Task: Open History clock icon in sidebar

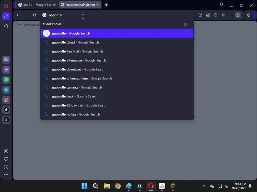Action: pyautogui.click(x=6, y=167)
